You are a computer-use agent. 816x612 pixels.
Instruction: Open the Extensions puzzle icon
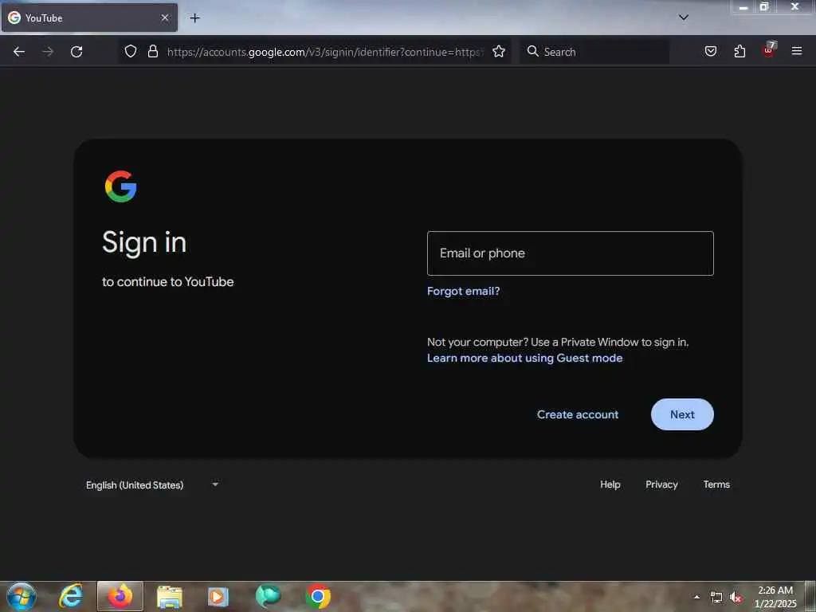[x=739, y=51]
